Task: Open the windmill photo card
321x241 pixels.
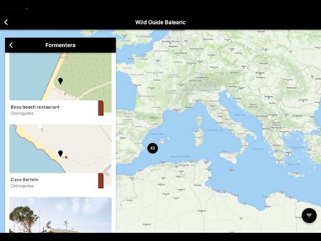Action: pyautogui.click(x=60, y=215)
